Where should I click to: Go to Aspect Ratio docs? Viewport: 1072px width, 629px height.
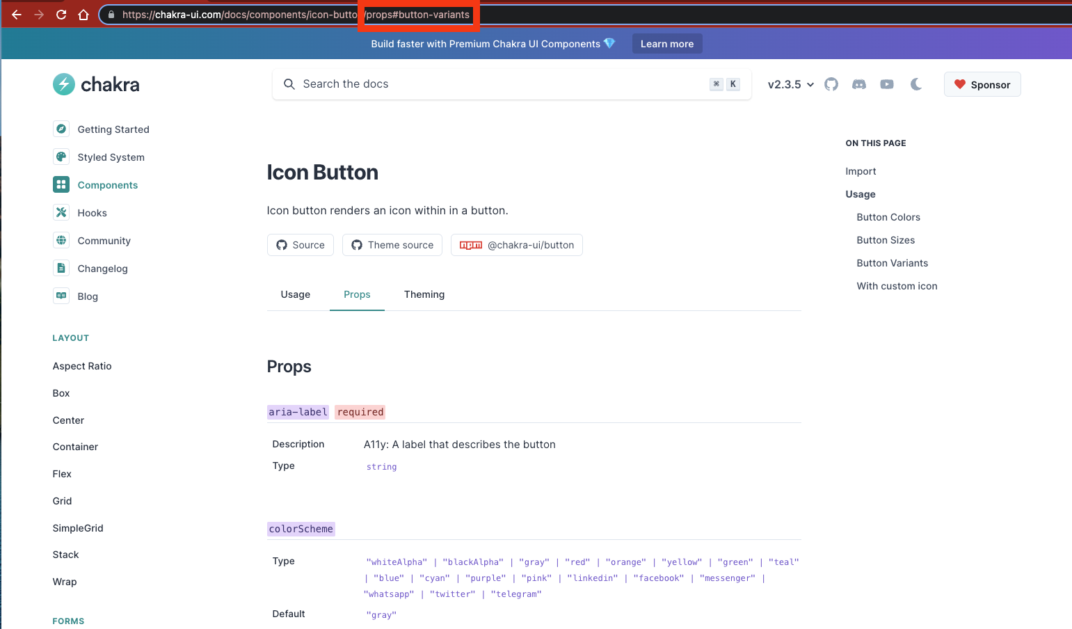(82, 366)
